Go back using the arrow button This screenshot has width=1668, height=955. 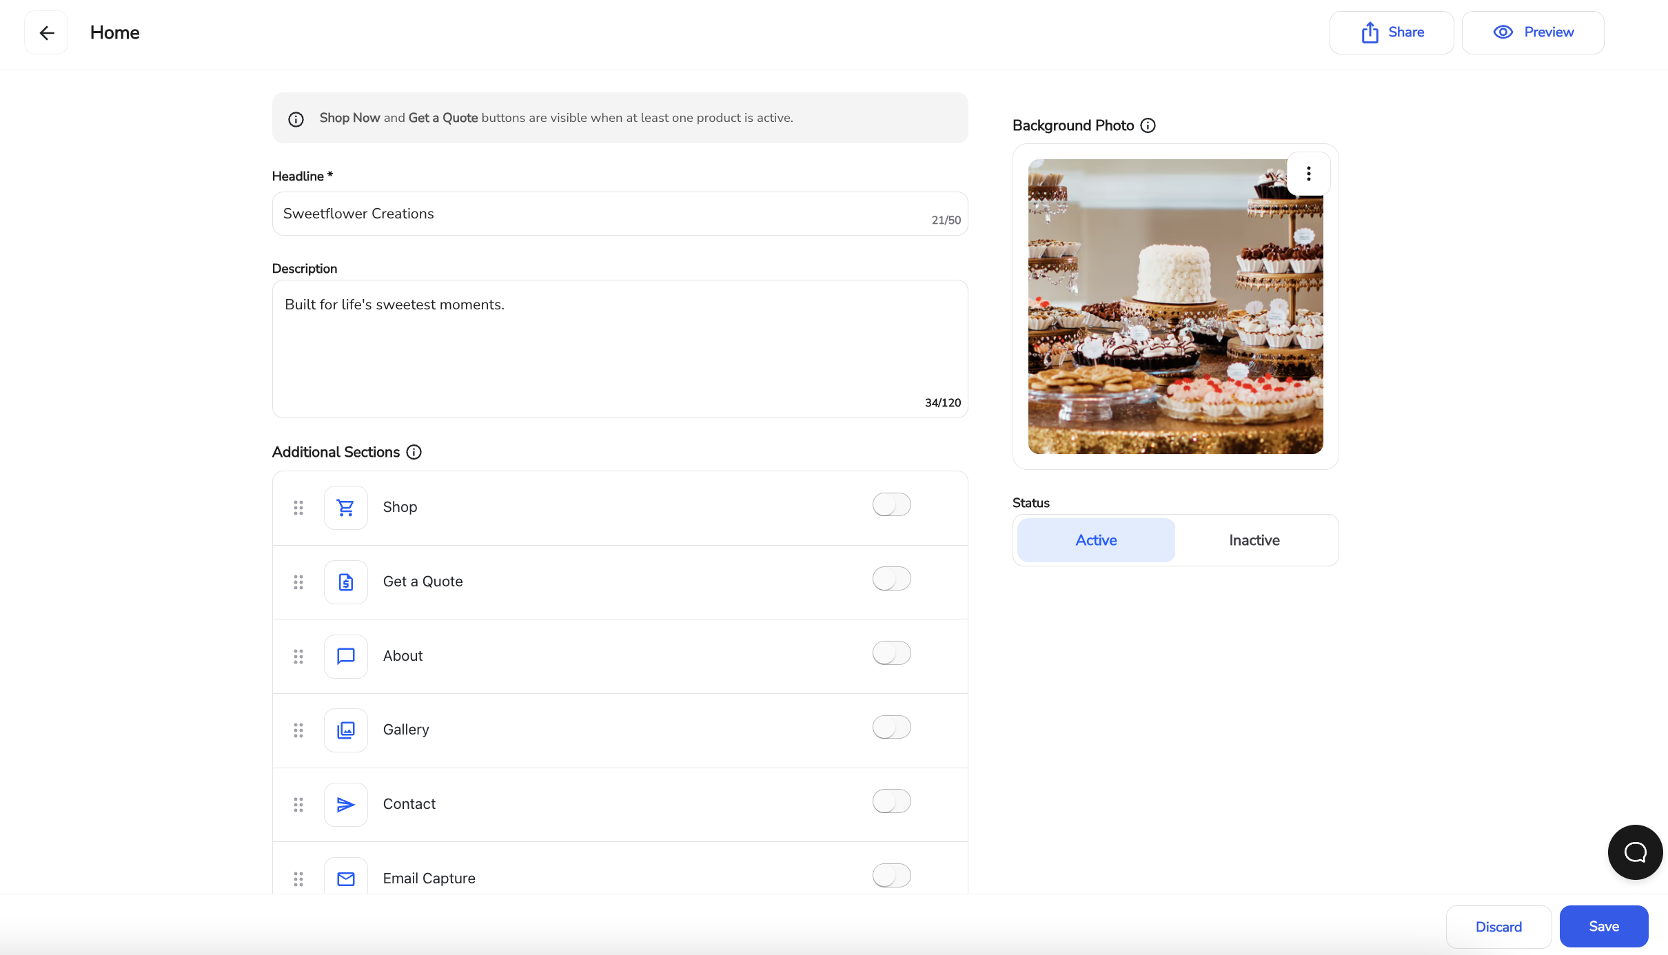[46, 32]
